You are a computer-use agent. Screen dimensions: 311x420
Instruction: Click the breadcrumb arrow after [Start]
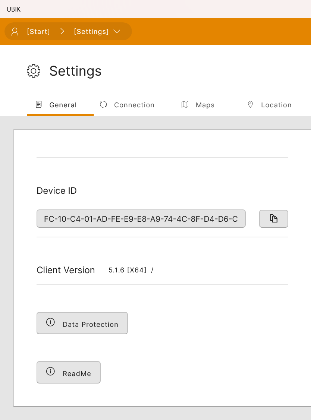click(x=62, y=32)
